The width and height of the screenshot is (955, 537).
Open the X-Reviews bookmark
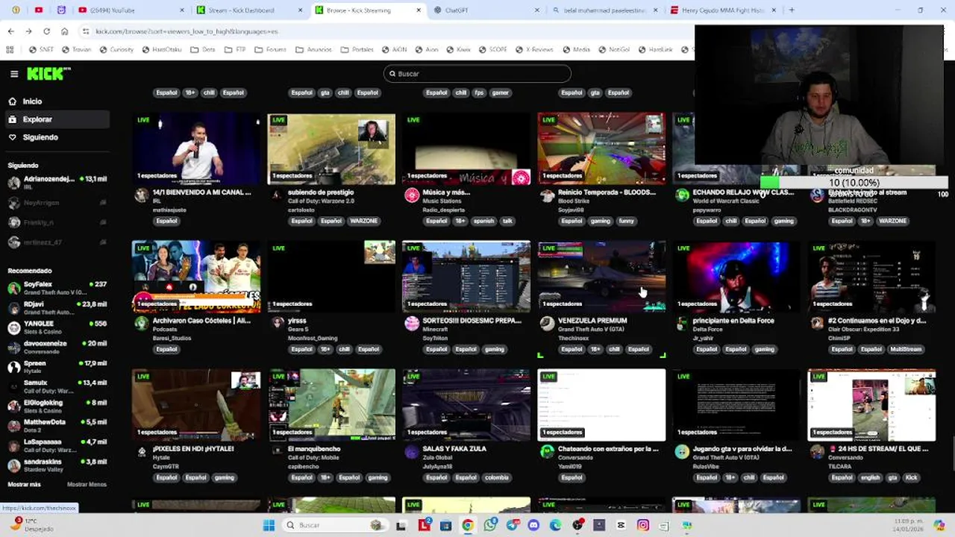(533, 50)
